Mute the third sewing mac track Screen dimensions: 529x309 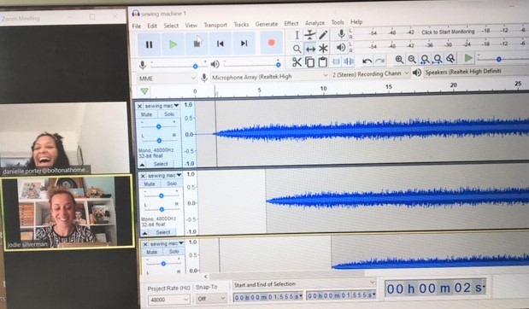pyautogui.click(x=151, y=252)
